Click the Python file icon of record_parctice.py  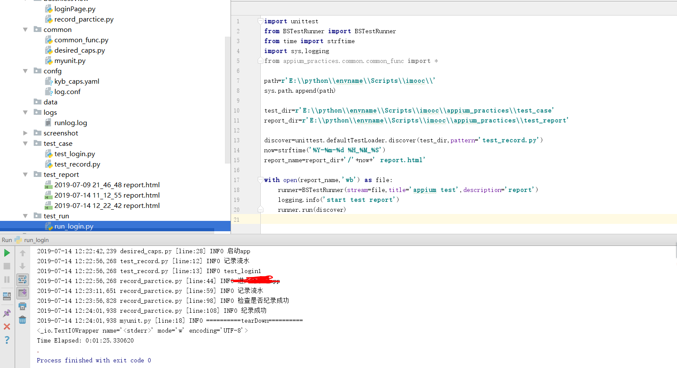[x=49, y=19]
